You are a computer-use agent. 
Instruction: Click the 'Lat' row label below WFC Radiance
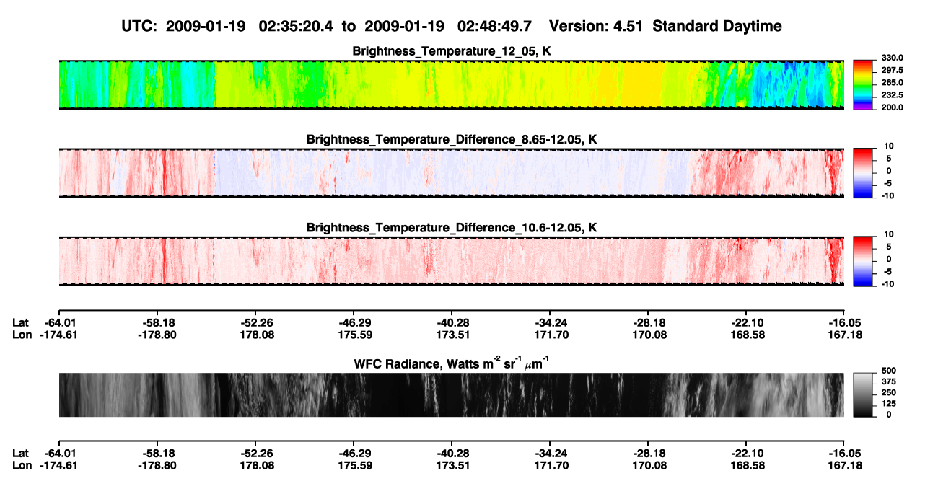coord(21,453)
